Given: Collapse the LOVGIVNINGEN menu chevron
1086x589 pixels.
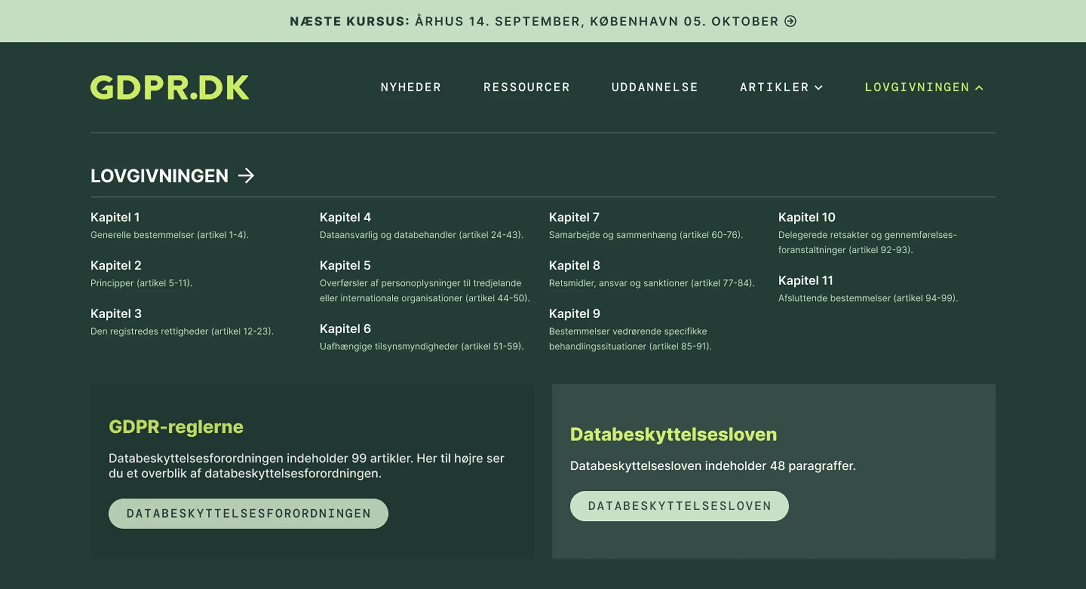Looking at the screenshot, I should coord(980,88).
